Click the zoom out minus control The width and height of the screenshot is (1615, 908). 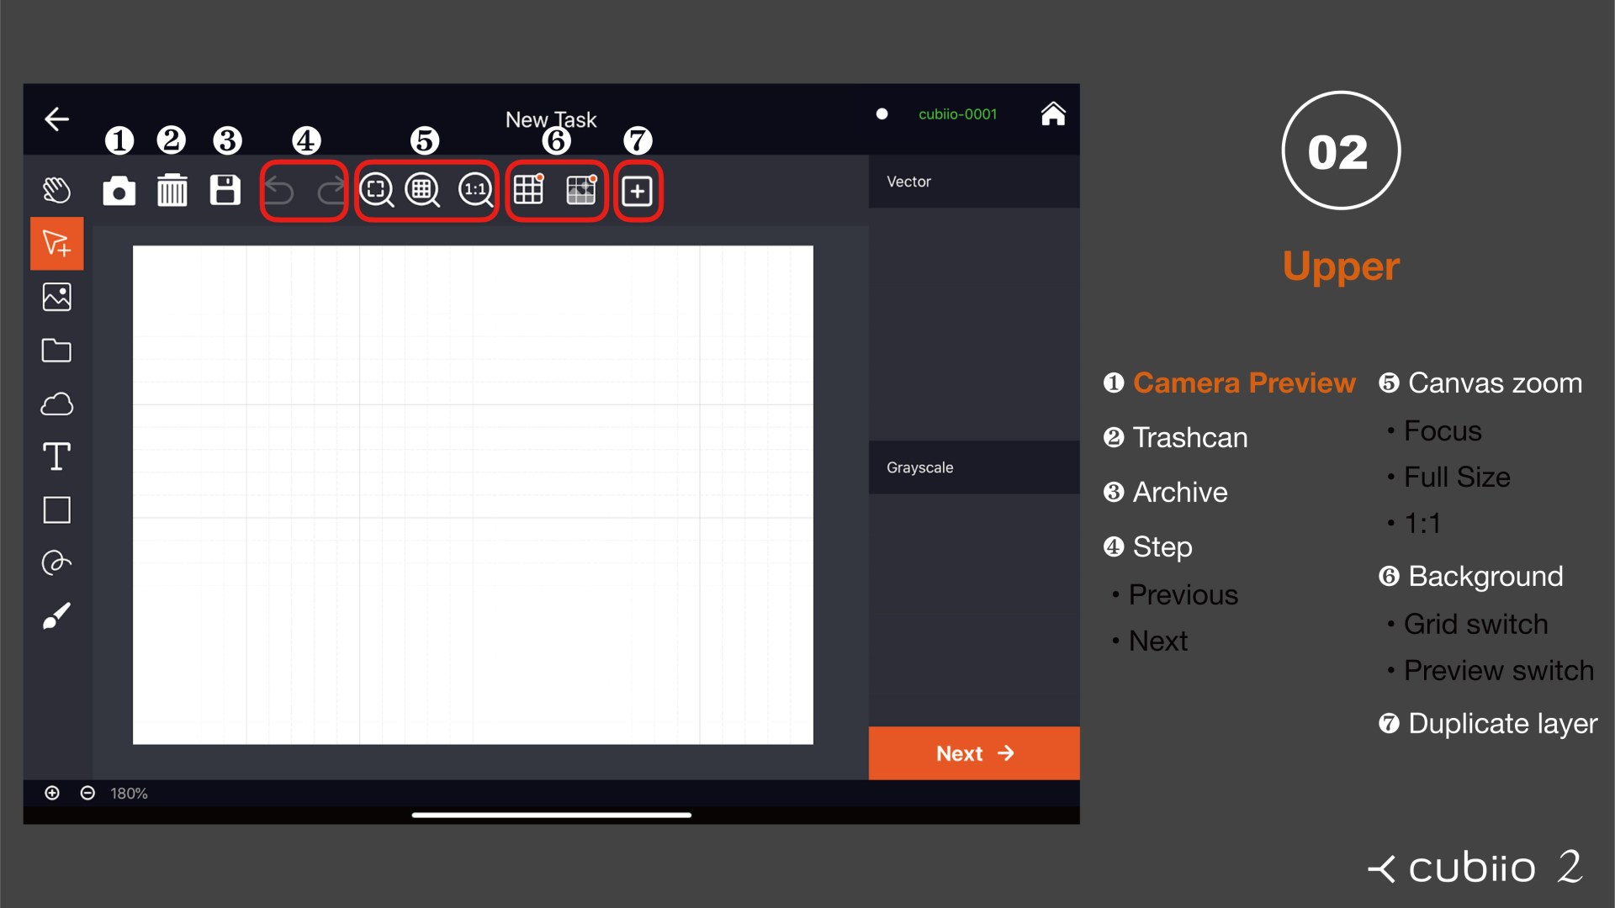[87, 793]
